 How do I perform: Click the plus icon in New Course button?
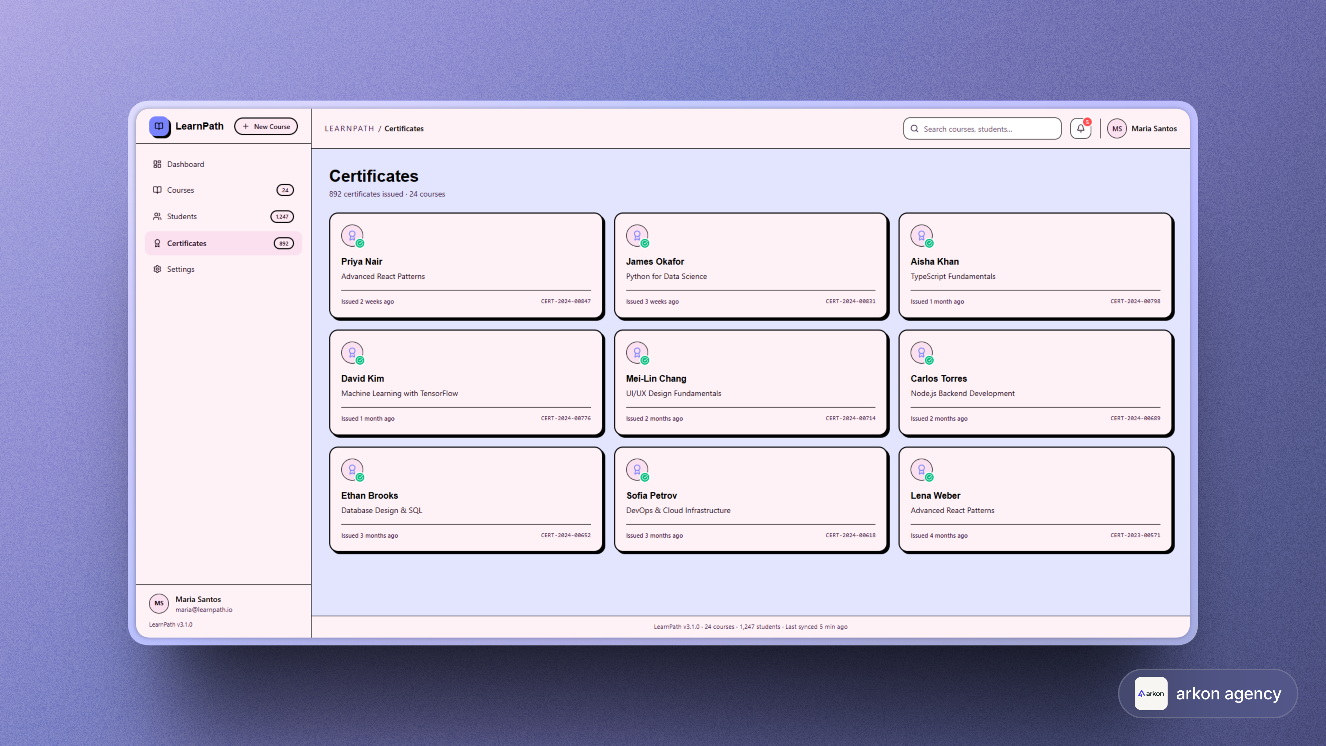(x=246, y=126)
